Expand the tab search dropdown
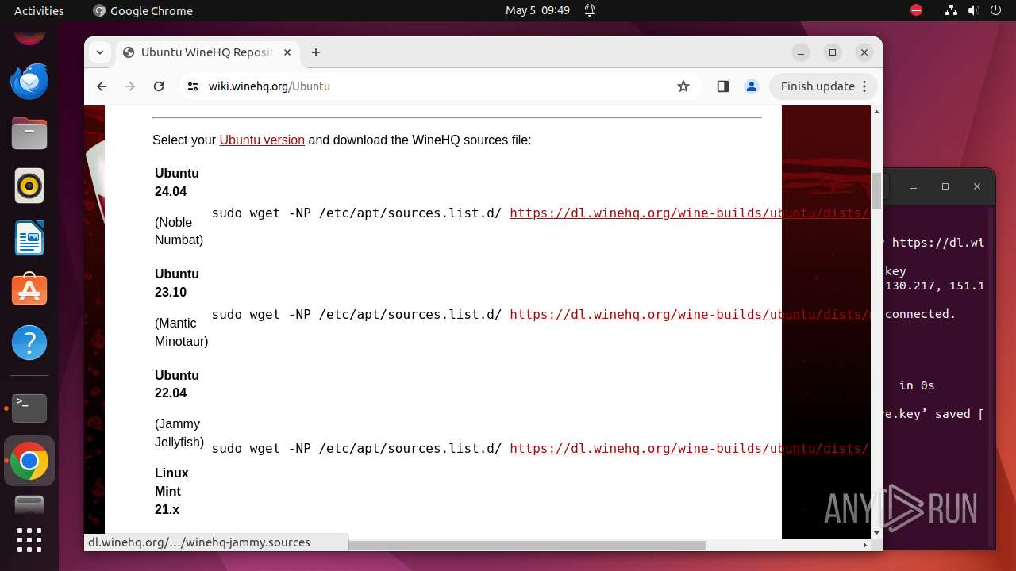The image size is (1016, 571). 99,52
